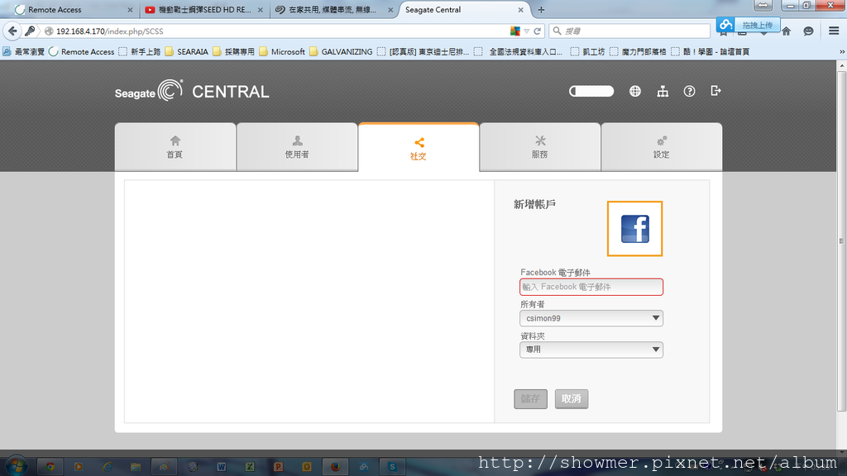Screen dimensions: 847x476
Task: Reload the page with refresh icon
Action: pos(538,31)
